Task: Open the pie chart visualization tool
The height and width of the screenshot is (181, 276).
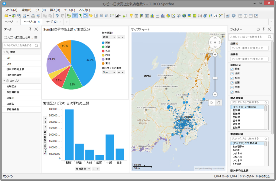Action: coord(168,16)
